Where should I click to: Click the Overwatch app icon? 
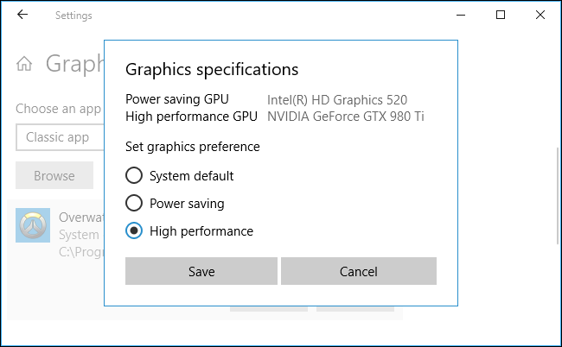tap(33, 225)
